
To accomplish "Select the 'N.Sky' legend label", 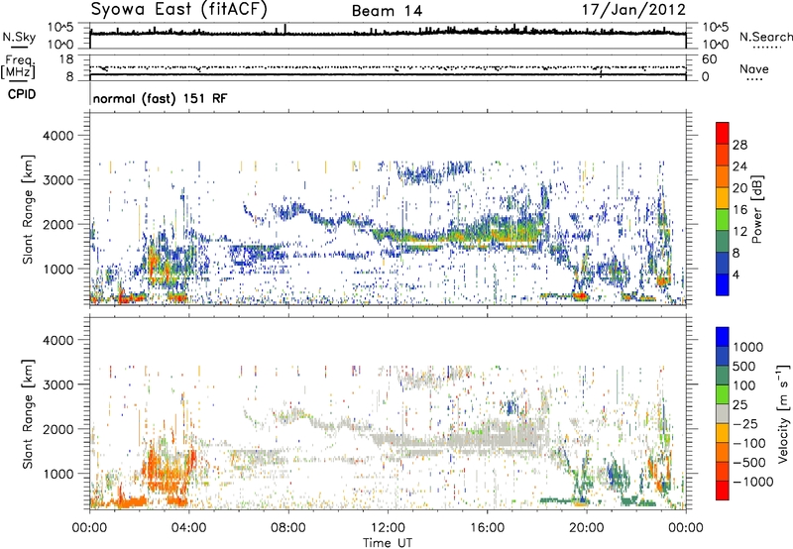I will coord(19,37).
